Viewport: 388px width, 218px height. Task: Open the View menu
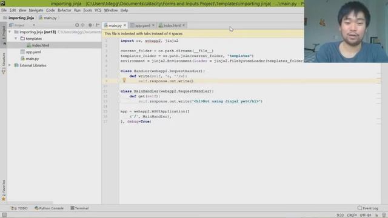click(22, 10)
